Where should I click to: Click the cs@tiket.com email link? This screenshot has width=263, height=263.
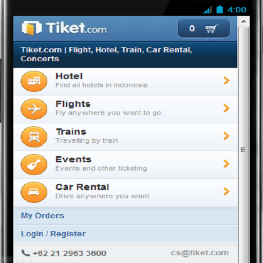(200, 253)
